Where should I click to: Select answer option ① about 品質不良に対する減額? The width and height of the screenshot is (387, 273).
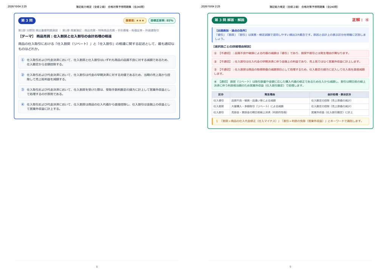point(97,62)
